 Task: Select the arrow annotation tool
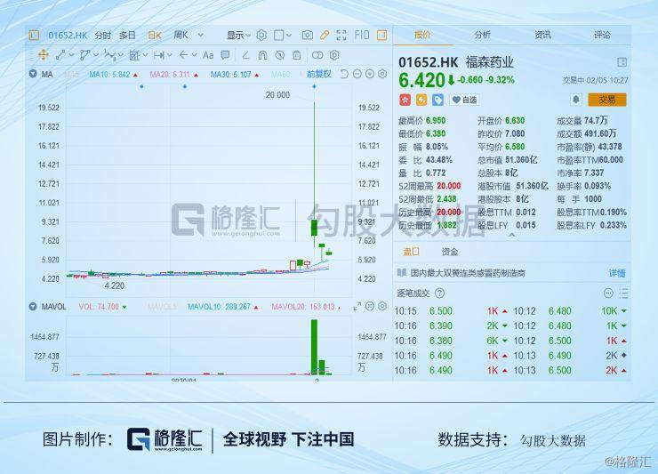click(x=183, y=54)
